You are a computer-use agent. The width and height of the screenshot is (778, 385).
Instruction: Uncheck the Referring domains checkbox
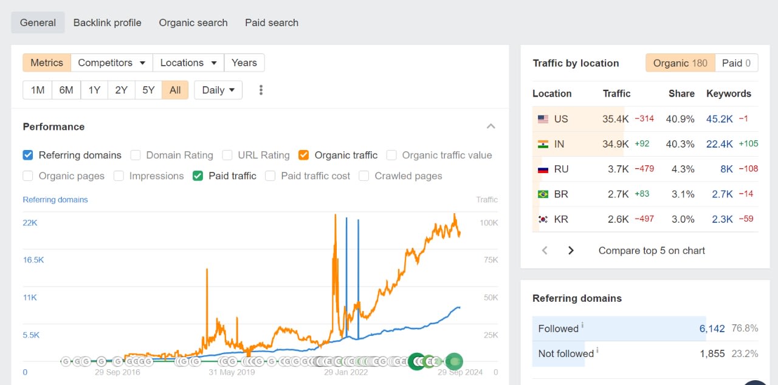click(x=28, y=155)
